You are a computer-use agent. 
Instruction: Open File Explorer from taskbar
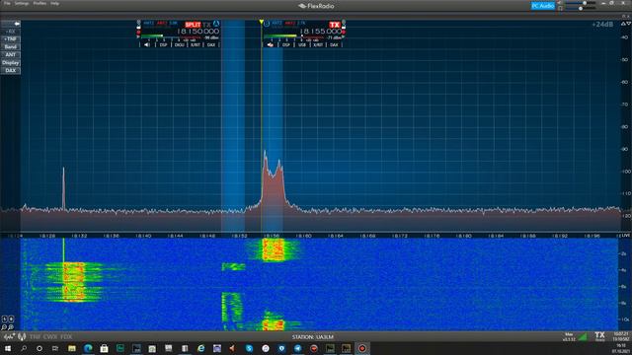pos(72,348)
